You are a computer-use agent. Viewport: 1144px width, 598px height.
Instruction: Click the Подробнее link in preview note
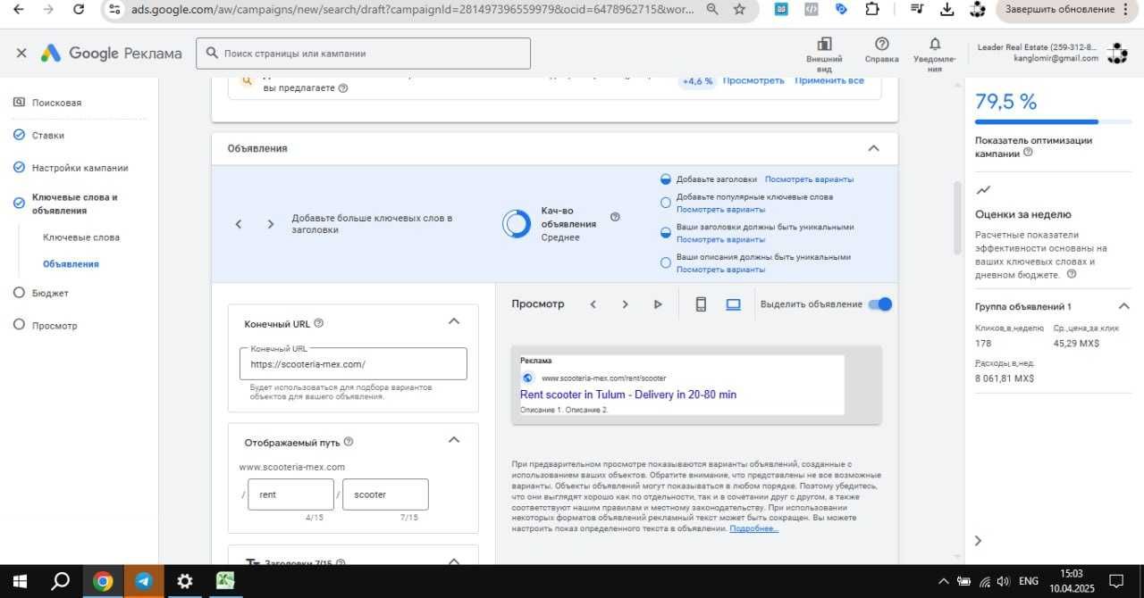pyautogui.click(x=754, y=528)
